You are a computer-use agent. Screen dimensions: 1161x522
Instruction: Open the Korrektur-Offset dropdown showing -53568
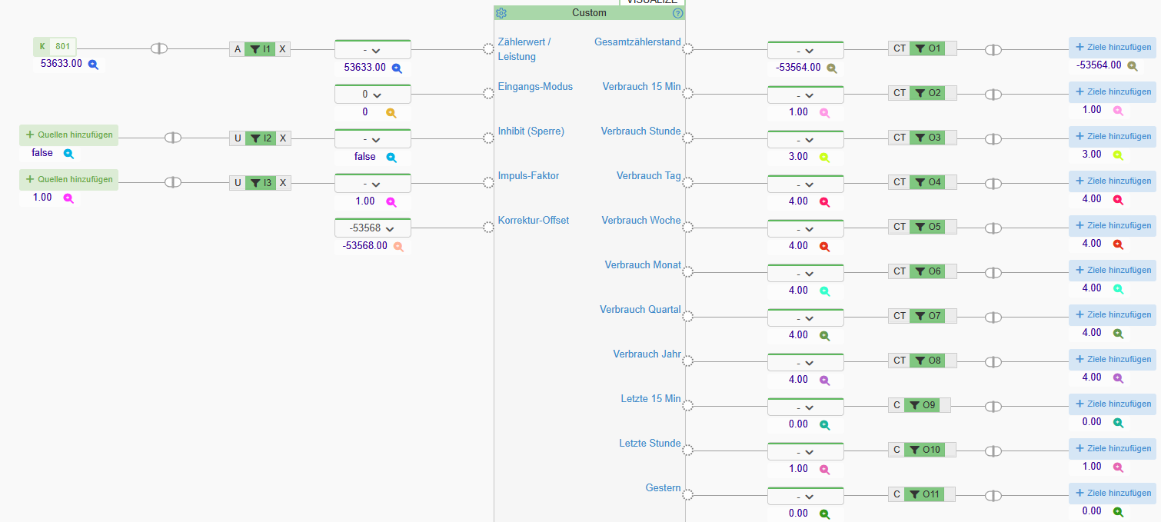(x=373, y=228)
